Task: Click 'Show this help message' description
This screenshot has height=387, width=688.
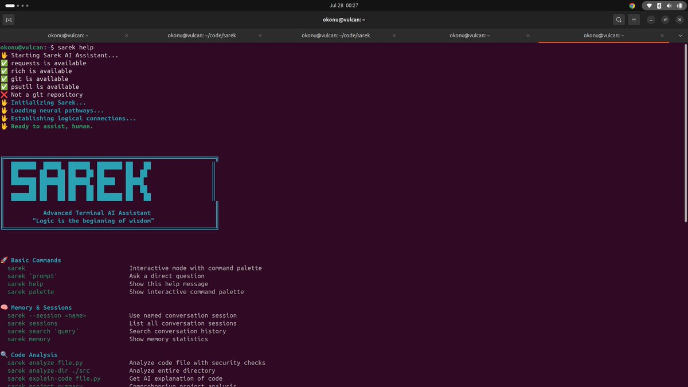Action: pos(169,284)
